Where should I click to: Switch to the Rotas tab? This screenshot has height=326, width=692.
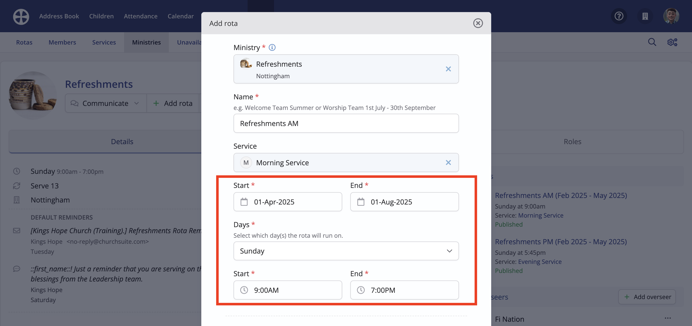point(24,42)
